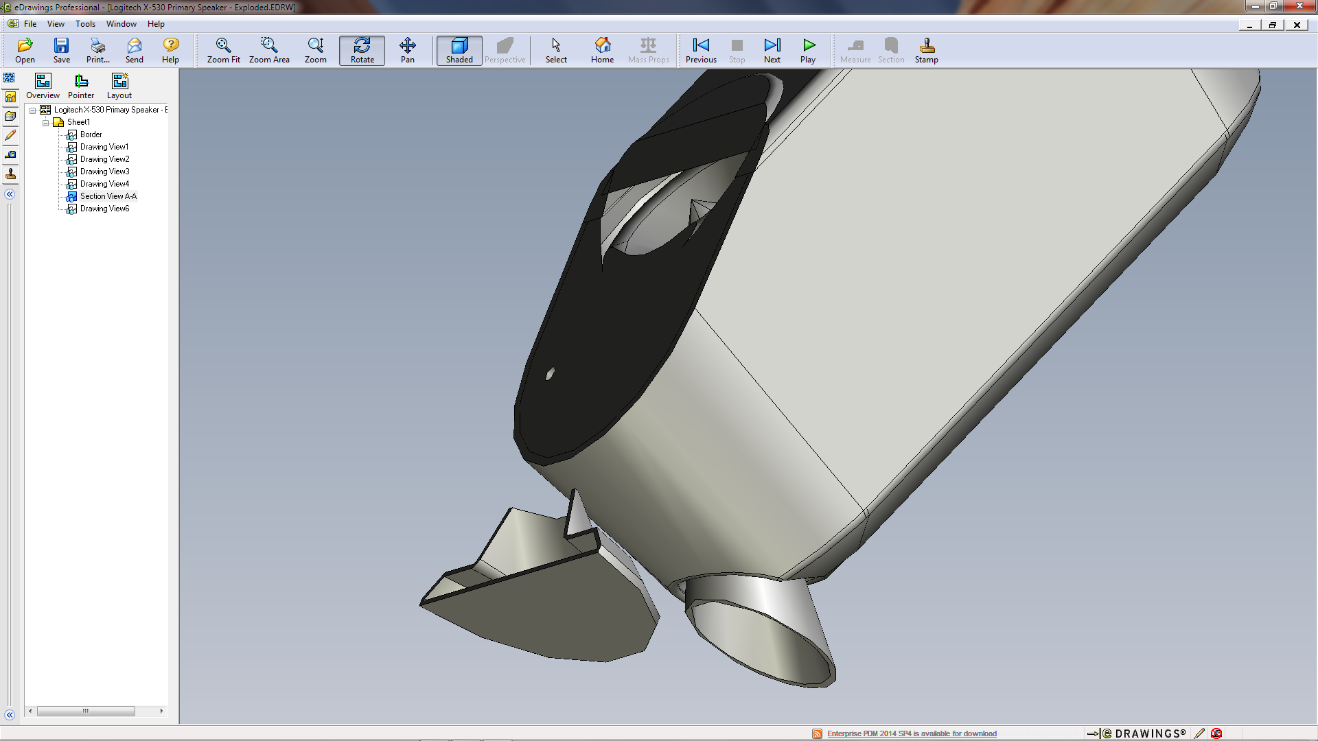Collapse the Sheet1 tree node
The width and height of the screenshot is (1318, 741).
coord(46,123)
